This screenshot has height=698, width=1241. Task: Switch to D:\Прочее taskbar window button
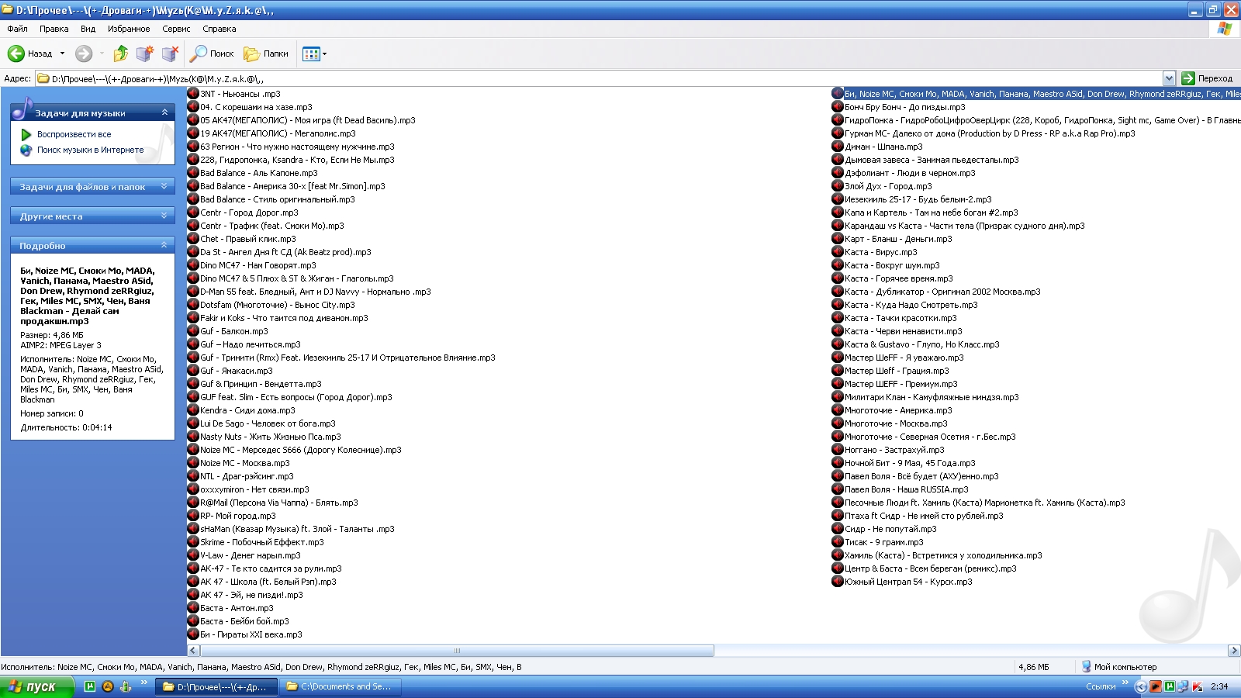click(216, 686)
